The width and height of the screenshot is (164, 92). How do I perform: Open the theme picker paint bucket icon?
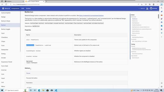147,8
